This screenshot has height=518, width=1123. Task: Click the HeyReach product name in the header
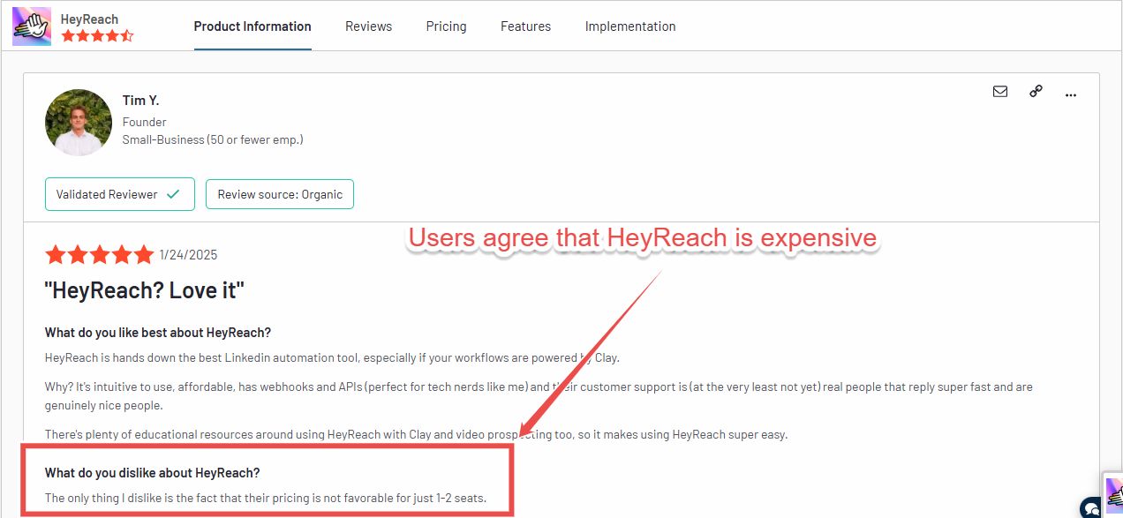point(89,19)
